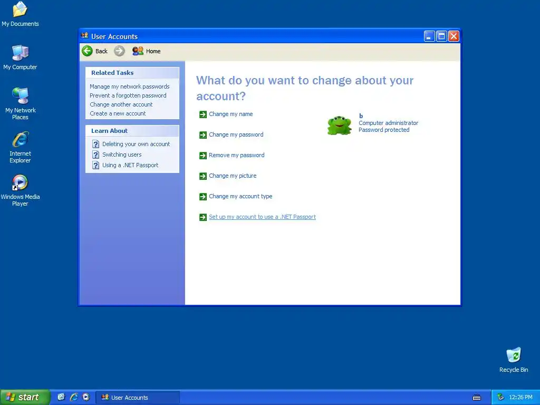
Task: Launch Internet Explorer from quick launch
Action: pyautogui.click(x=73, y=397)
